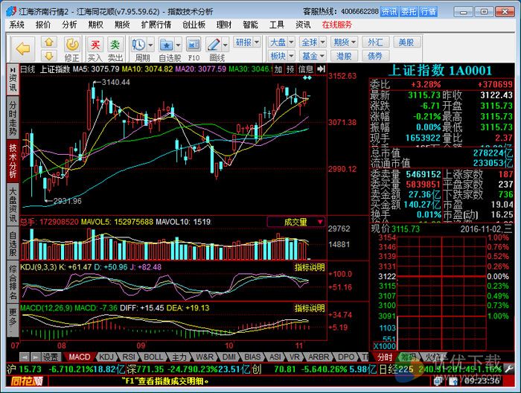Click the 周期 clock icon

[139, 45]
